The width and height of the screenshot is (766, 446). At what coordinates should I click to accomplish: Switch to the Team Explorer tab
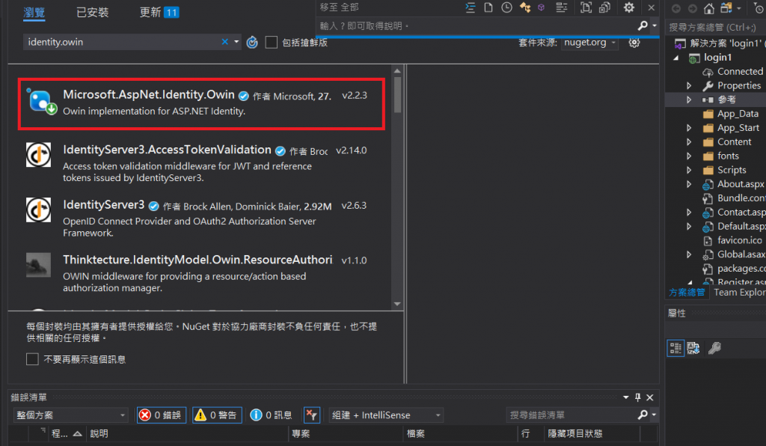tap(740, 292)
